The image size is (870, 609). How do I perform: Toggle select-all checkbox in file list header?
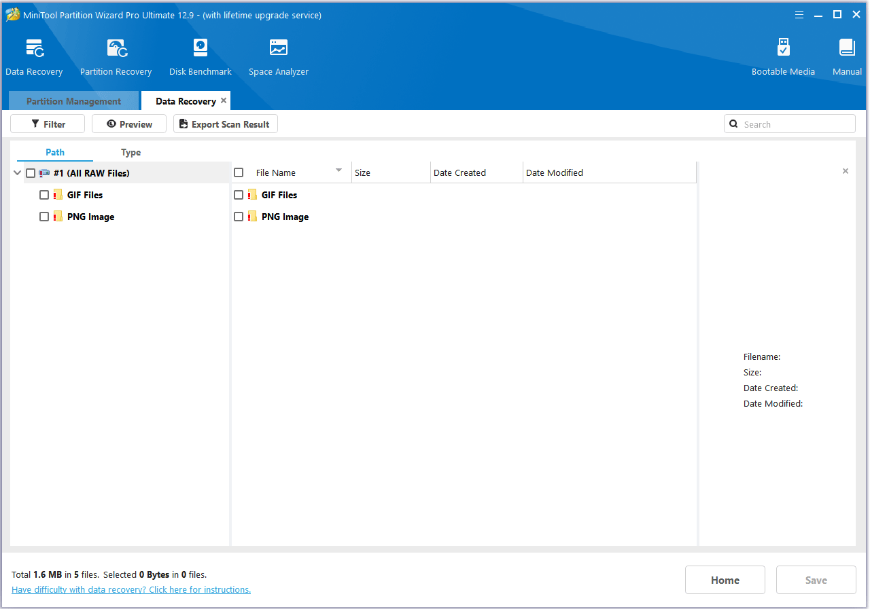pyautogui.click(x=239, y=172)
